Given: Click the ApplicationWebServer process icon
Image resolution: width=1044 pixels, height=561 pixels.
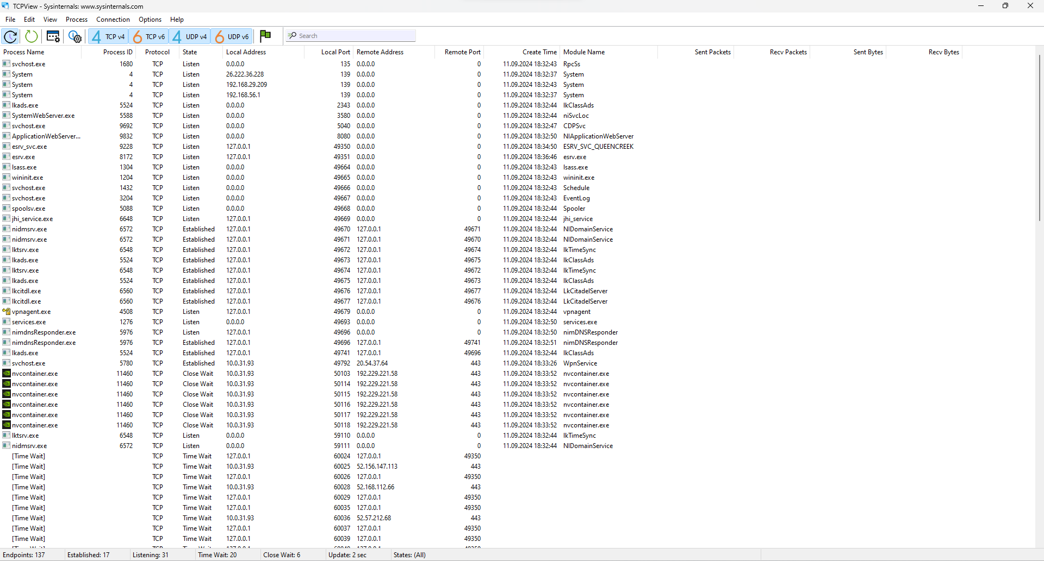Looking at the screenshot, I should coord(7,136).
